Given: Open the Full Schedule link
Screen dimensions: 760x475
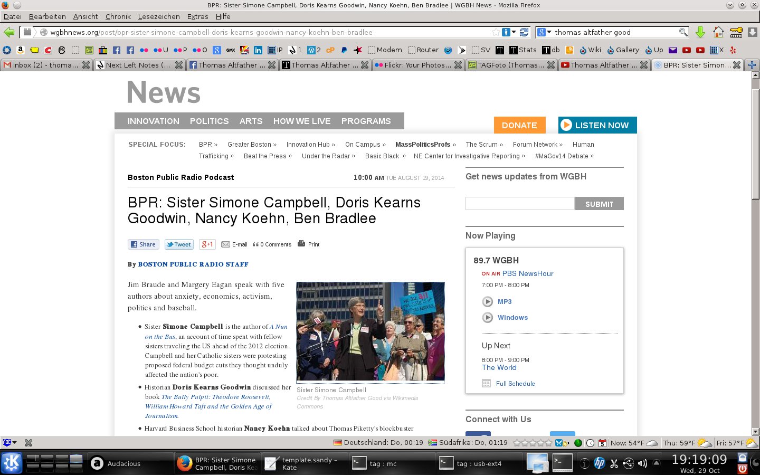Looking at the screenshot, I should tap(515, 384).
